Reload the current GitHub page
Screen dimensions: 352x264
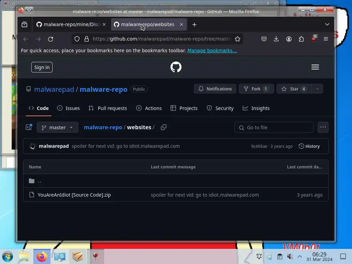pyautogui.click(x=51, y=39)
